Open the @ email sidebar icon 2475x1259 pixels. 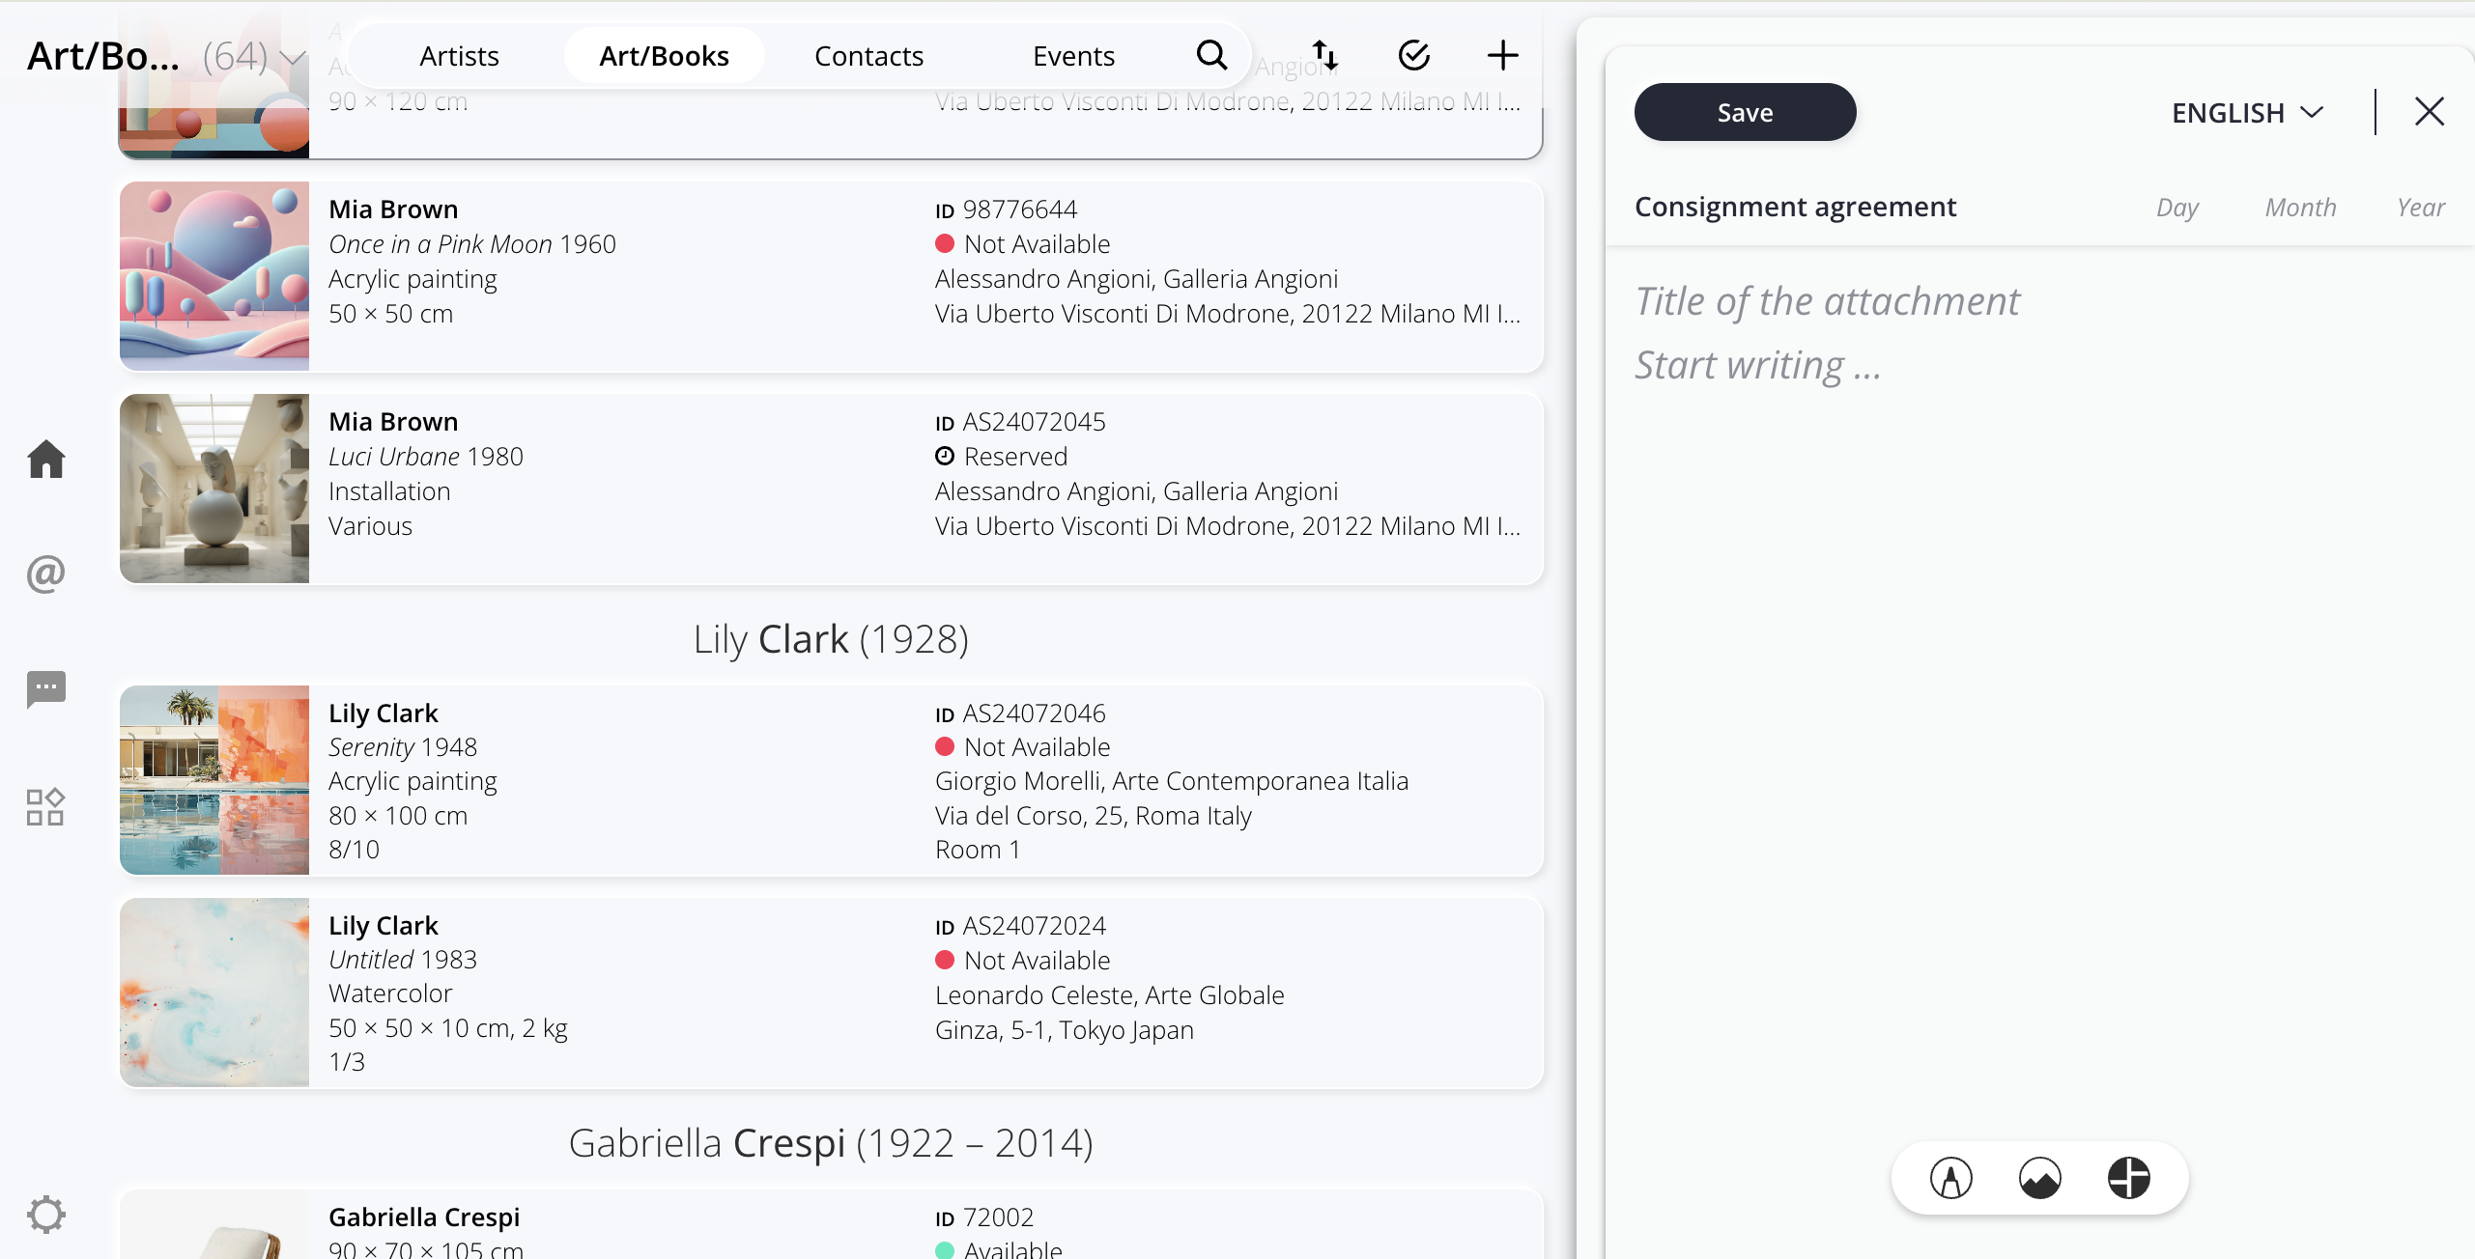click(x=45, y=574)
